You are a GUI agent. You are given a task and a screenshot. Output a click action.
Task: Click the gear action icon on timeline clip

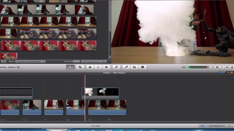[69, 108]
